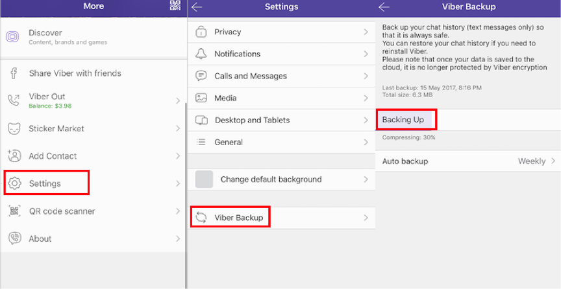Go back from the Settings screen
This screenshot has height=289, width=561.
click(197, 7)
